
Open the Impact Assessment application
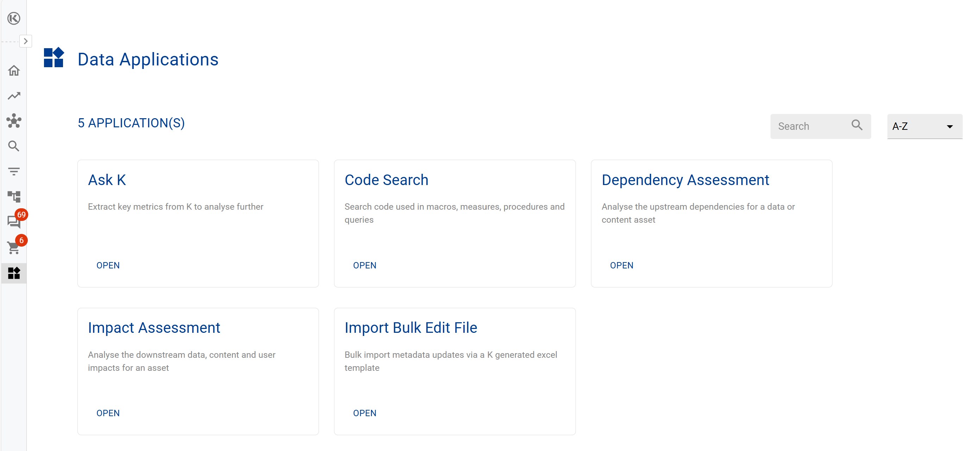(108, 413)
